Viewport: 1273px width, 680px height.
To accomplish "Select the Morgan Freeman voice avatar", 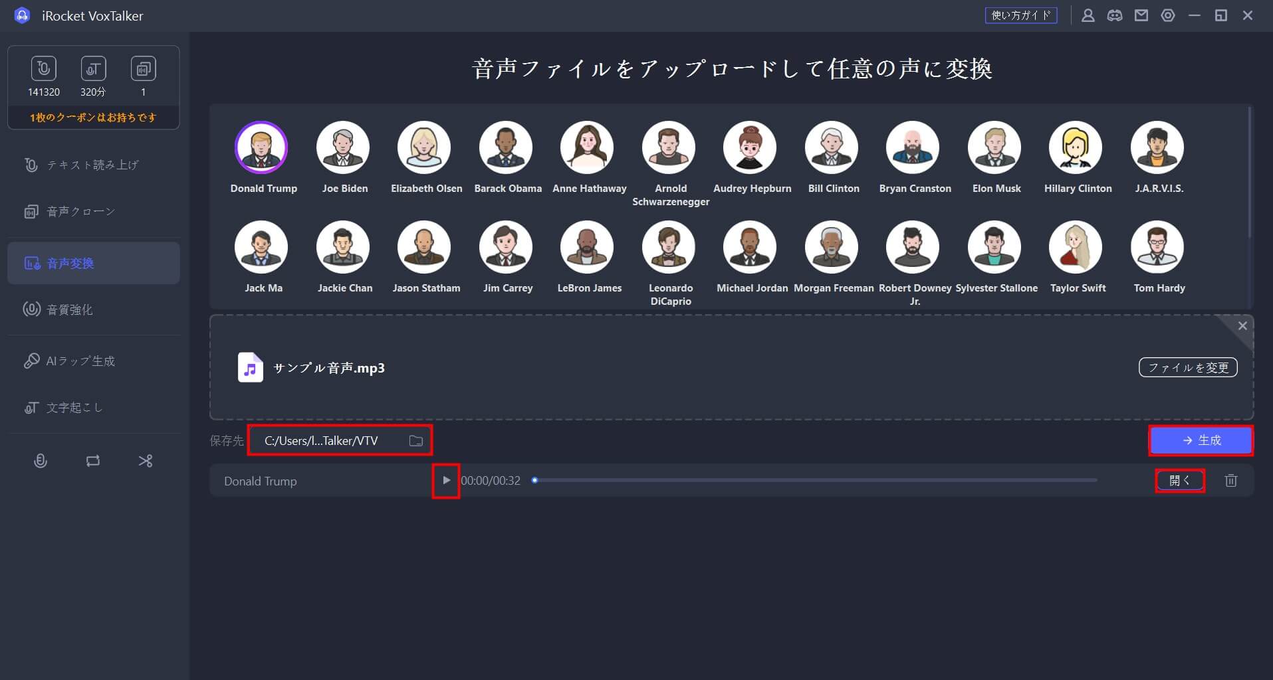I will (x=832, y=247).
